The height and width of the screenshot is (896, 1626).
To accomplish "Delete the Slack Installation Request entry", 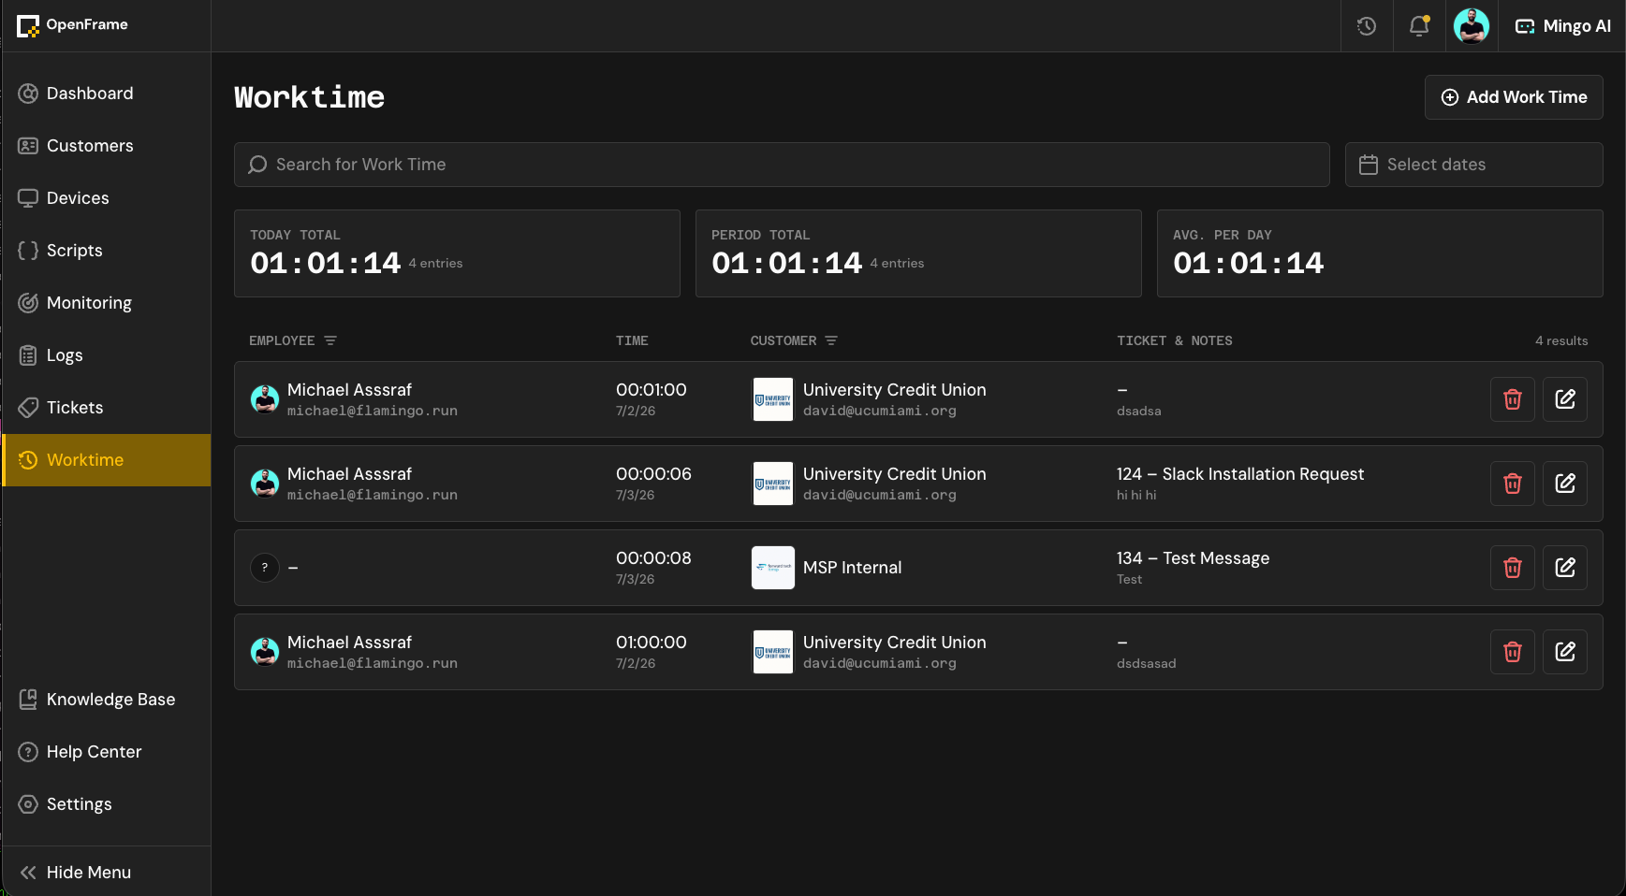I will [1513, 484].
